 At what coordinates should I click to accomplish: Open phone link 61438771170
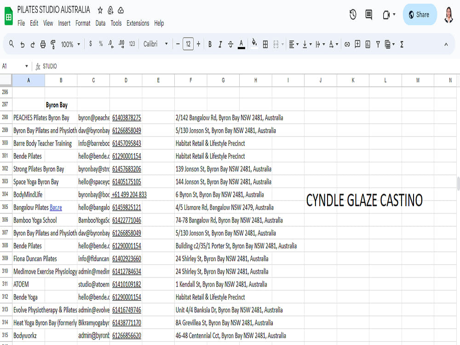(x=126, y=323)
